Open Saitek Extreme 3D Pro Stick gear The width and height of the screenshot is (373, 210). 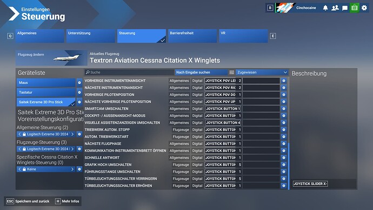tap(79, 102)
